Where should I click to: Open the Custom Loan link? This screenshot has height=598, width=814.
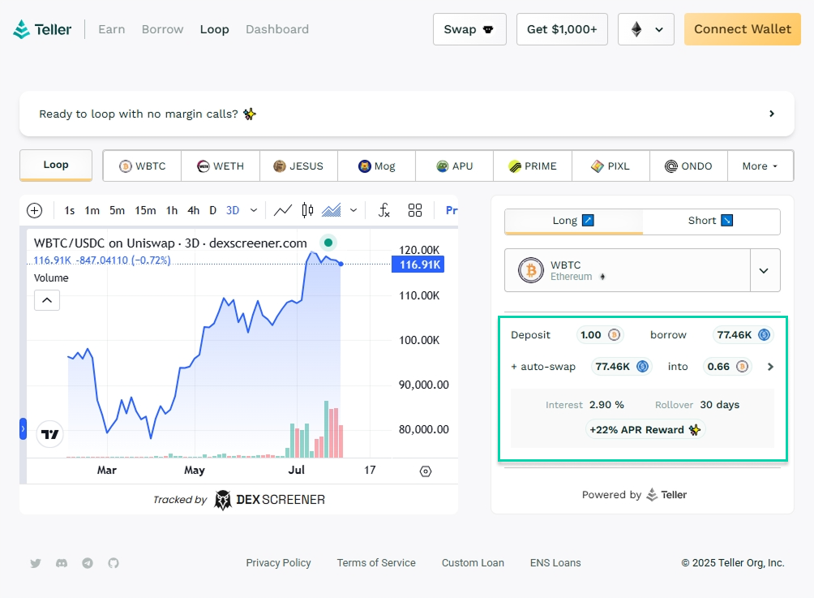(473, 563)
